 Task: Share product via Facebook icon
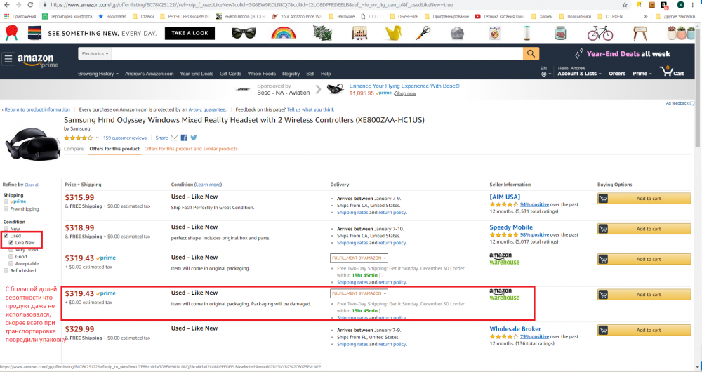click(x=185, y=138)
